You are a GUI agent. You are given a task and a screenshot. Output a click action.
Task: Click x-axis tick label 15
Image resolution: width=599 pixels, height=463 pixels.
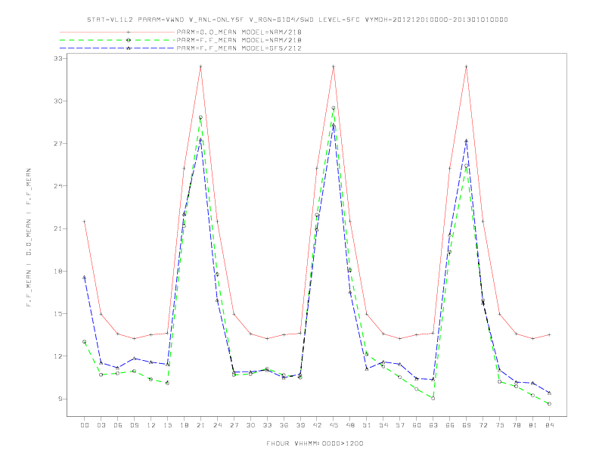coord(167,425)
